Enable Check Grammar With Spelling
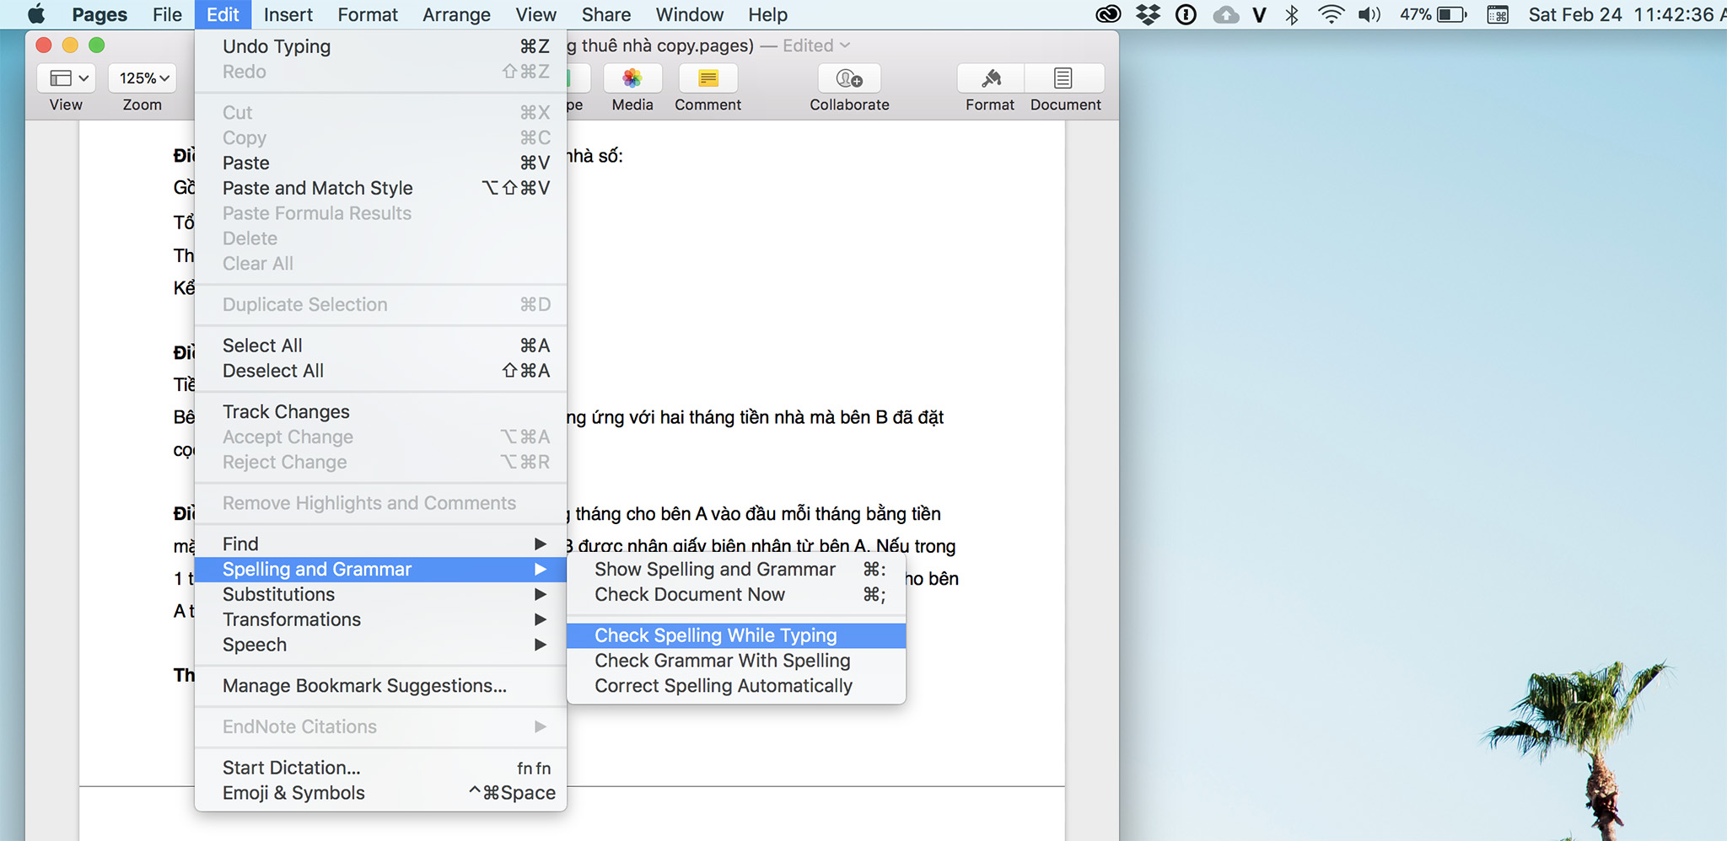This screenshot has width=1727, height=841. click(x=722, y=661)
